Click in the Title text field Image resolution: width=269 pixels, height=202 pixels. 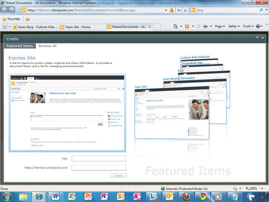(x=99, y=159)
